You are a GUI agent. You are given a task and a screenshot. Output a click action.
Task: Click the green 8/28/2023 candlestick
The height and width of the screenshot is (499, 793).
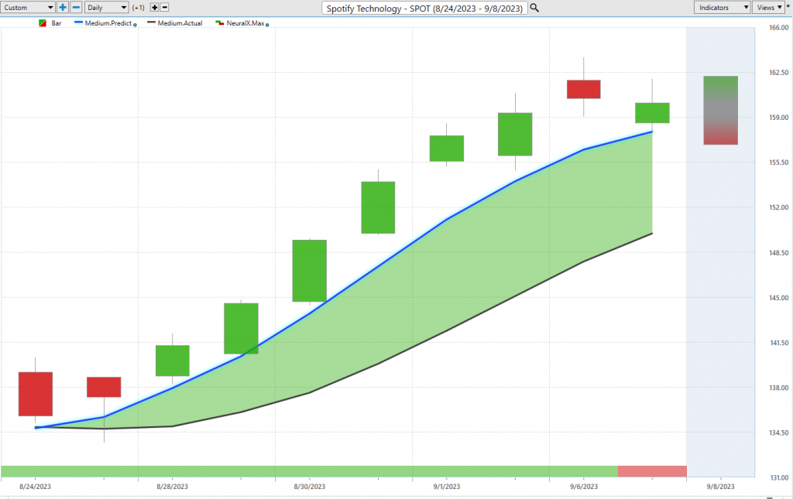coord(173,361)
